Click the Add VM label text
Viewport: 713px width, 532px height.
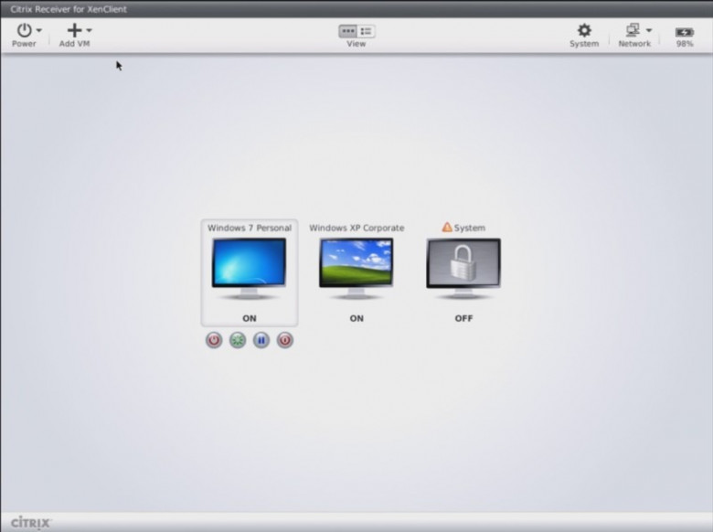click(x=75, y=44)
